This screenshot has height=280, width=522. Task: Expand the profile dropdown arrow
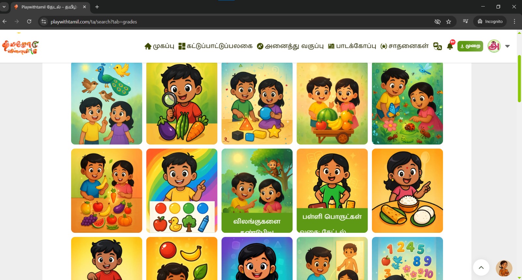pyautogui.click(x=507, y=46)
